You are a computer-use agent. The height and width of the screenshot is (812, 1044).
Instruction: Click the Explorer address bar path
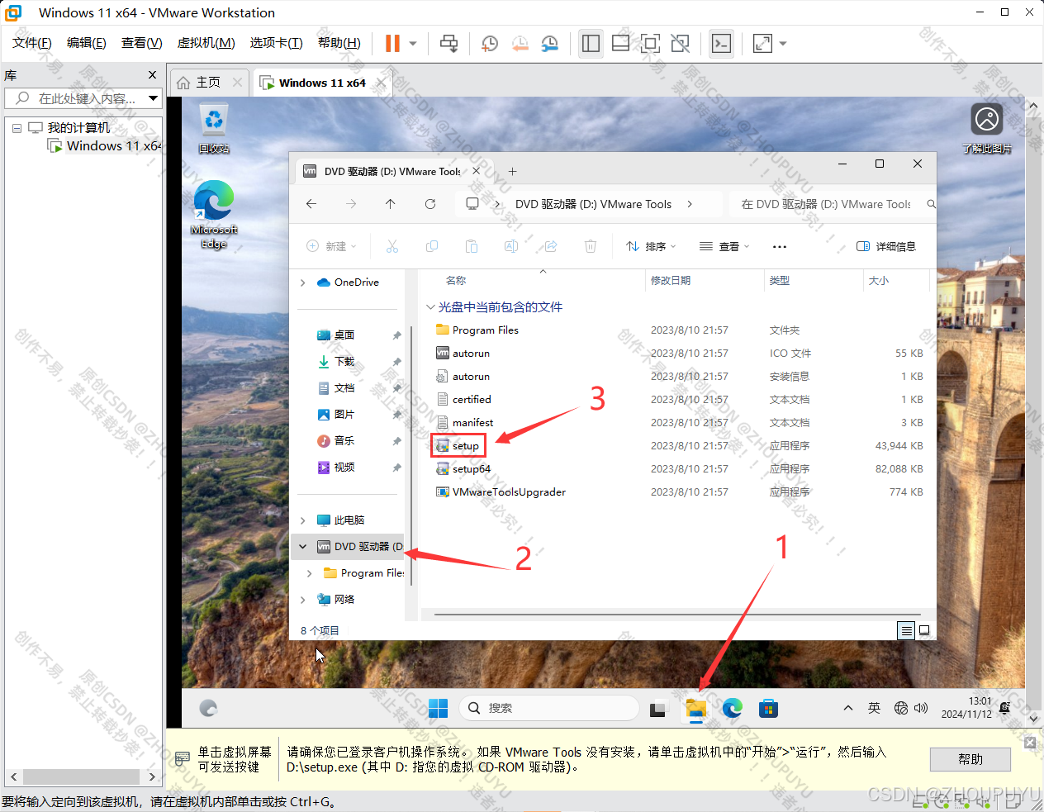coord(588,204)
